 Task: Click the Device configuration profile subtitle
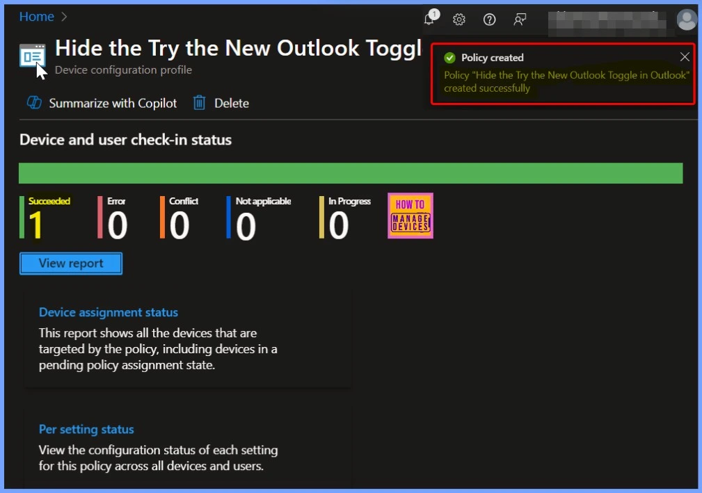tap(123, 70)
